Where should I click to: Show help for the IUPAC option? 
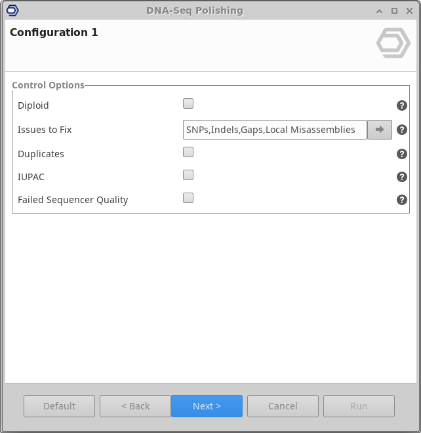(x=402, y=177)
